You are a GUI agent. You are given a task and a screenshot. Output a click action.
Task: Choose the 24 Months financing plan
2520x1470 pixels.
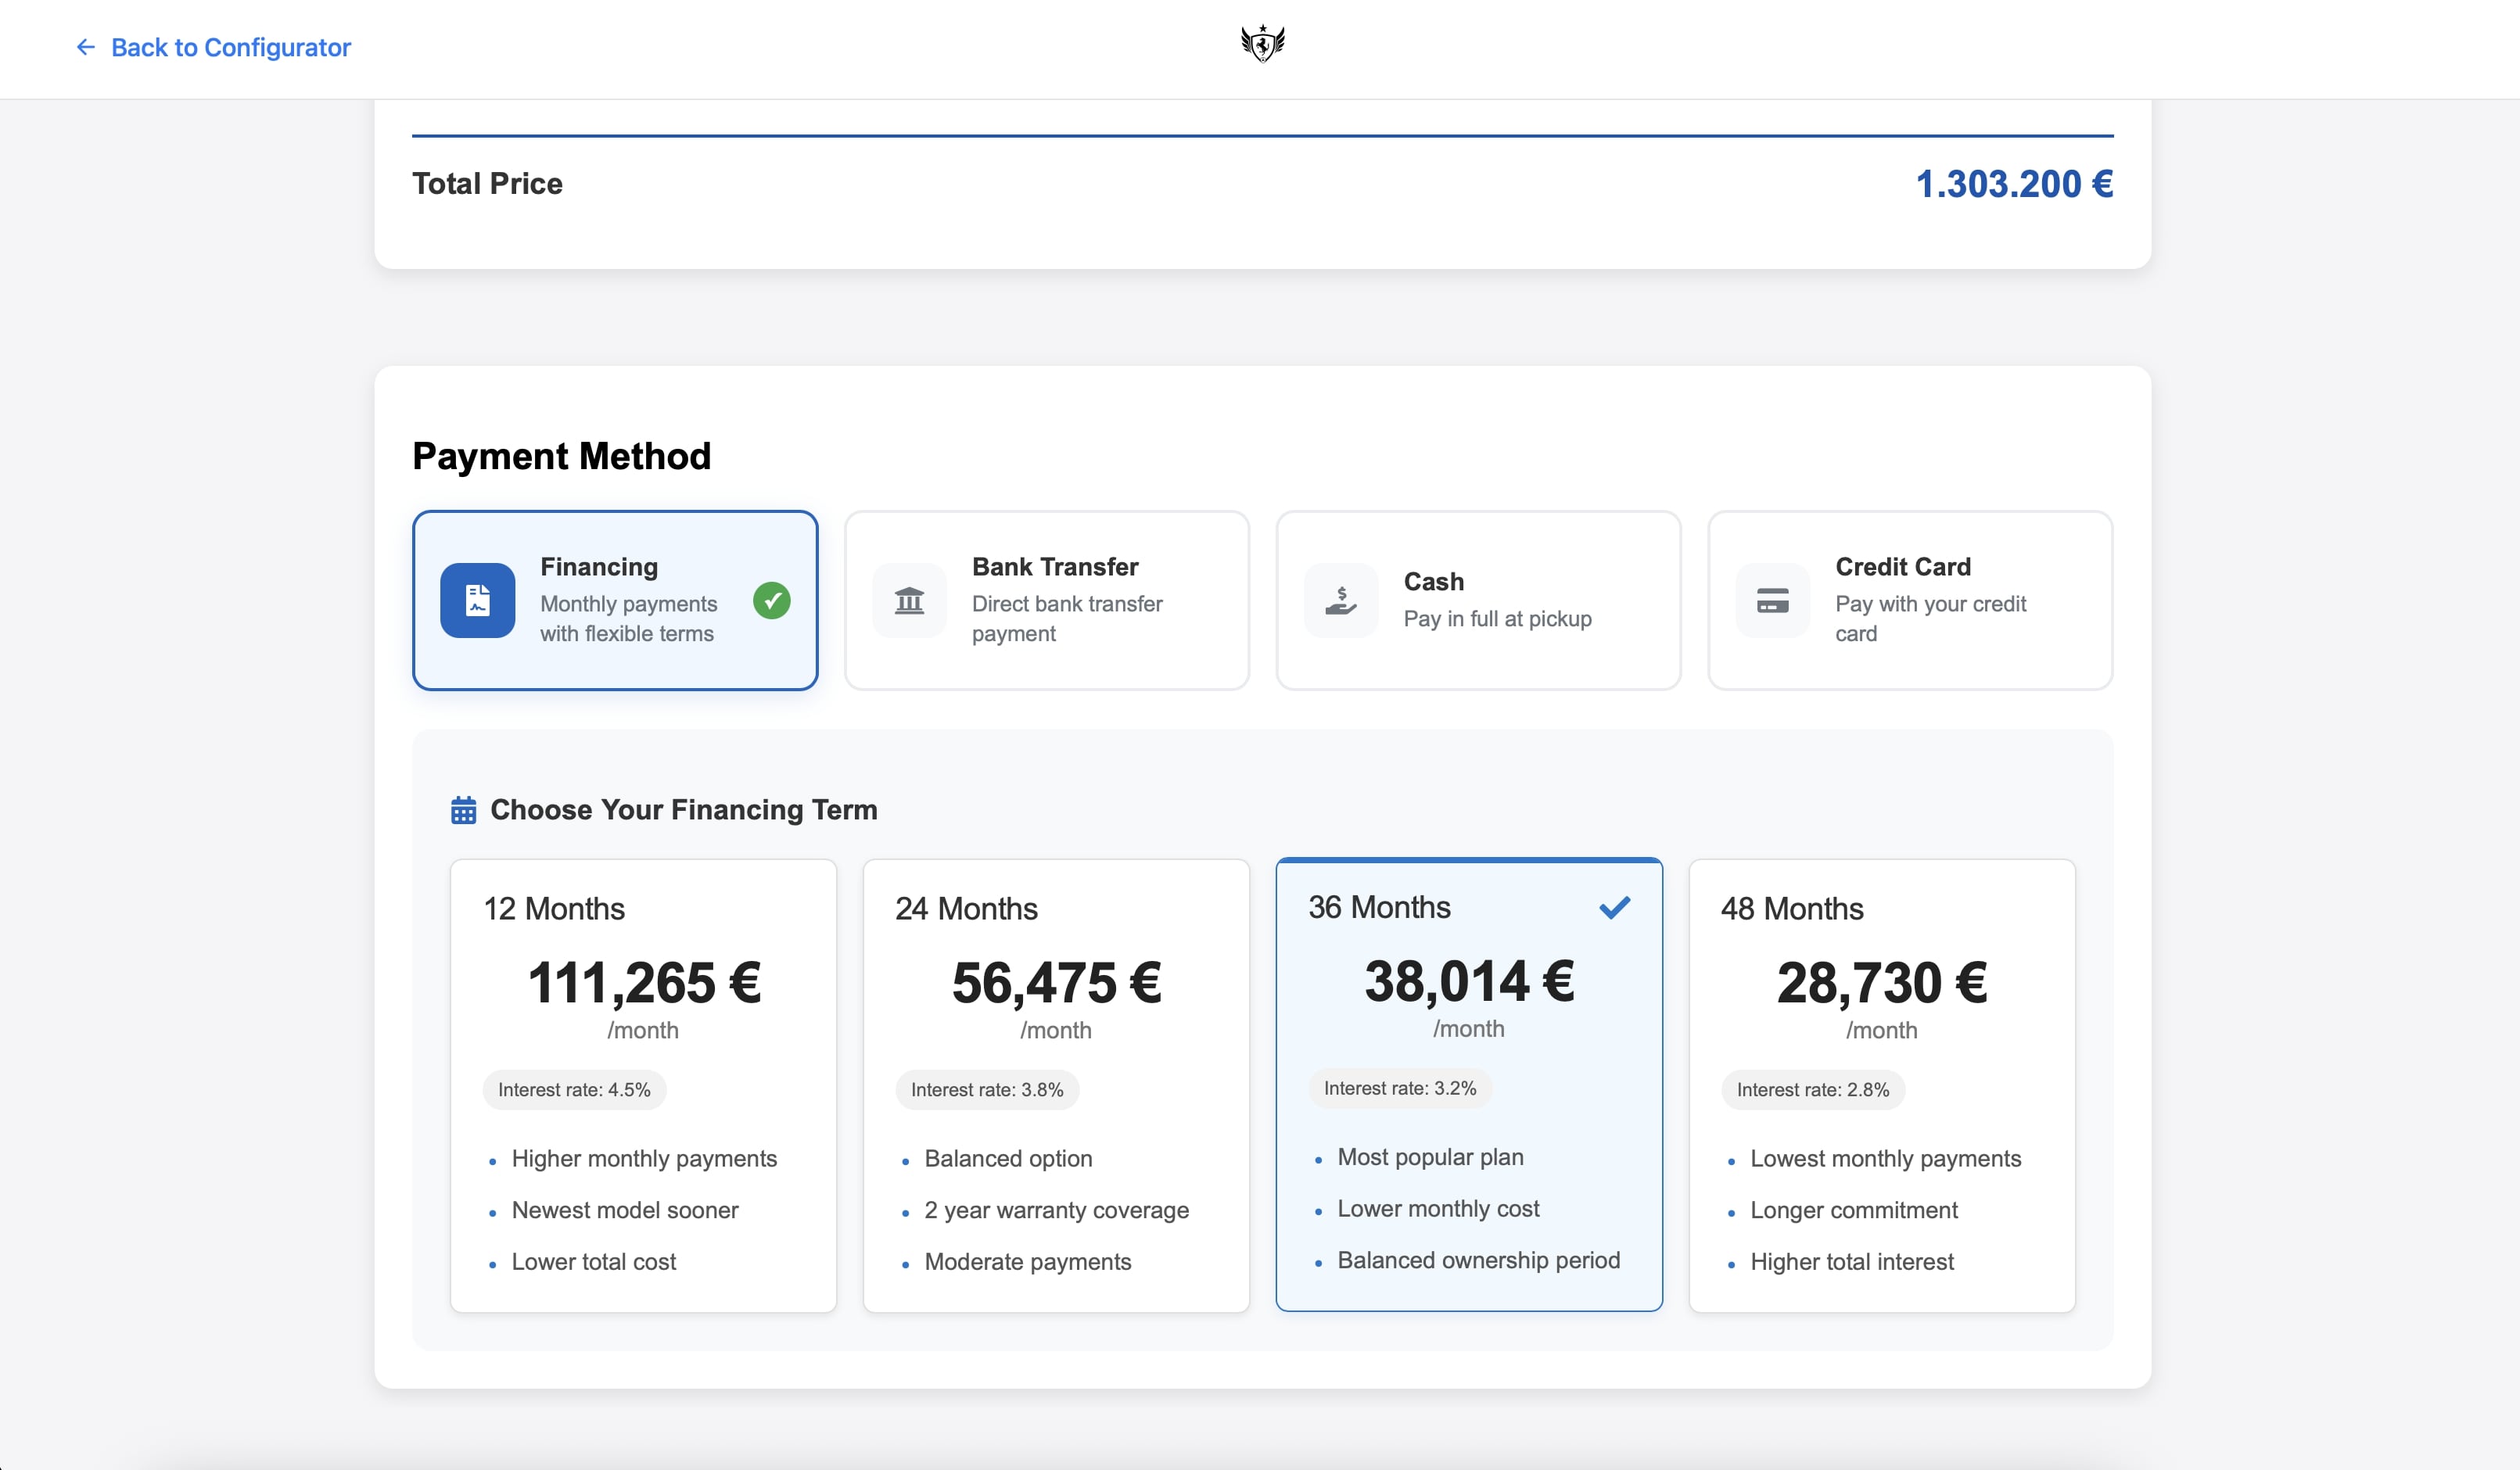click(x=1056, y=1085)
